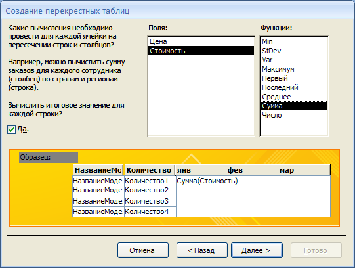Click the sample header 'НазваниеМо'
The image size is (355, 268).
pyautogui.click(x=98, y=170)
